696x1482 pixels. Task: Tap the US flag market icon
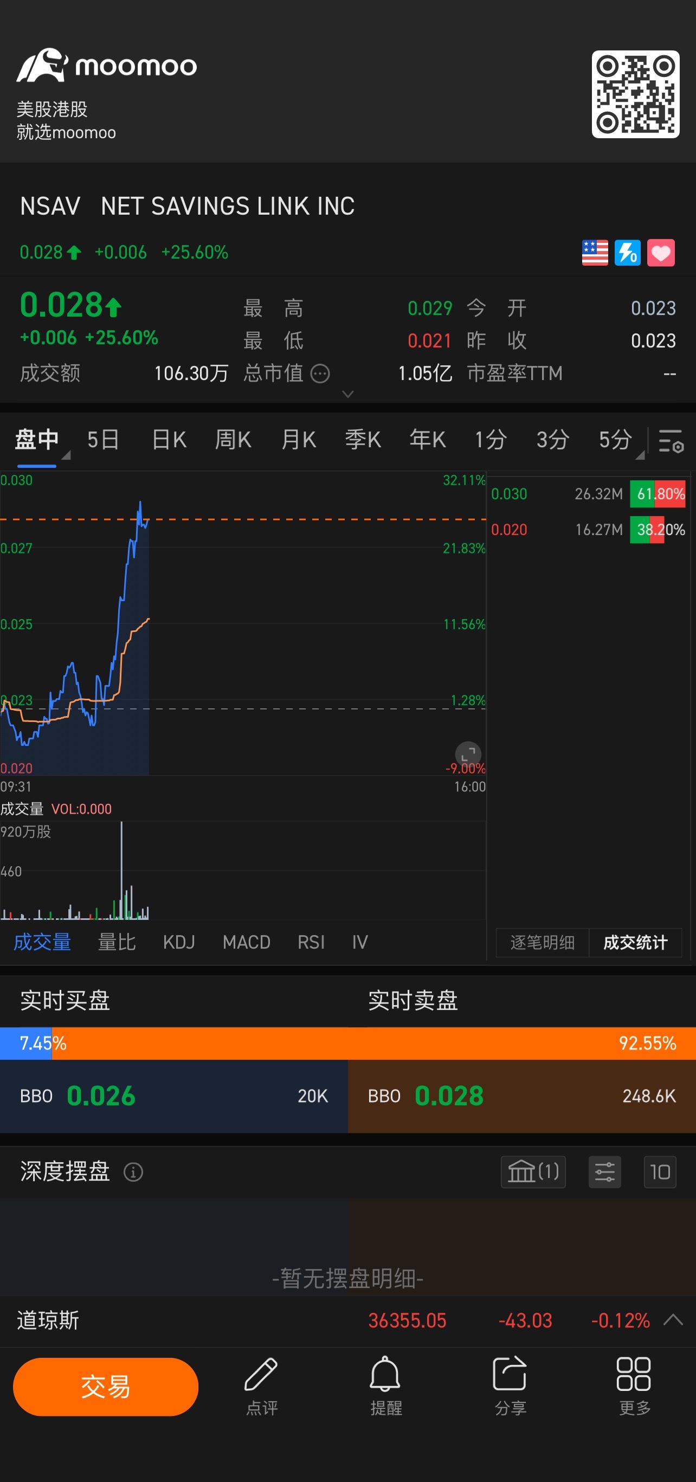coord(595,253)
